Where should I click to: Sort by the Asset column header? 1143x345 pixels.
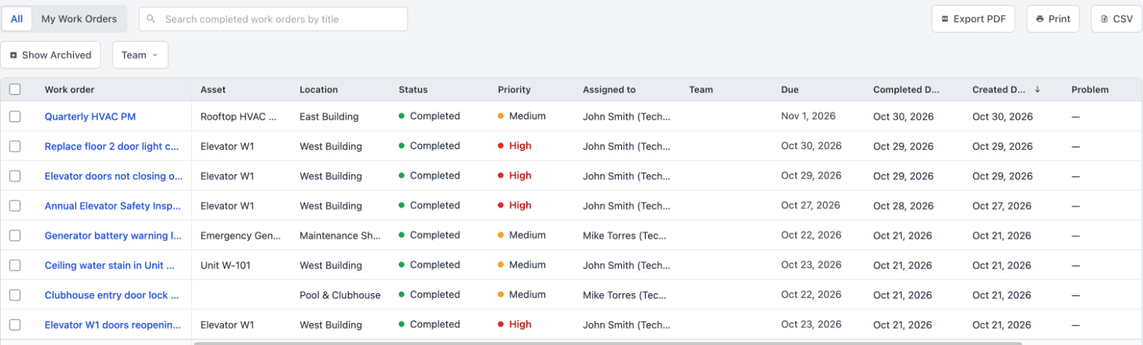click(x=213, y=90)
